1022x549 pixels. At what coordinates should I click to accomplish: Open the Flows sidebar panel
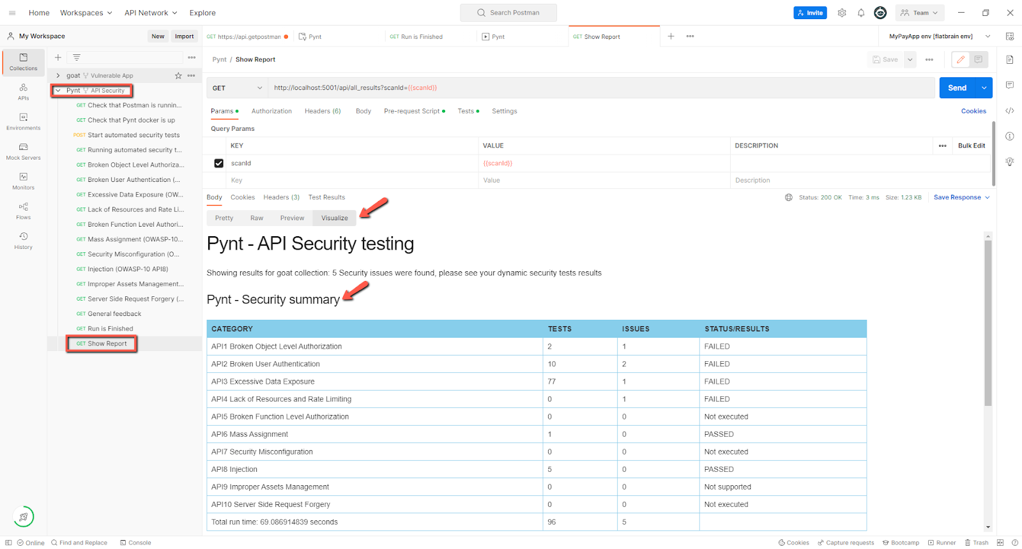[x=23, y=211]
